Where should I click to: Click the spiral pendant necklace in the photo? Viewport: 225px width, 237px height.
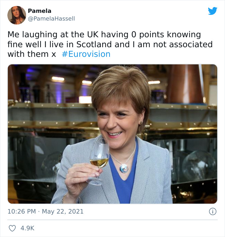(x=124, y=169)
